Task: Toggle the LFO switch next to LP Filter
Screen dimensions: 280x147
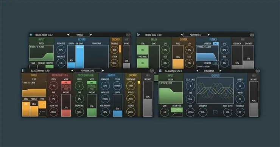Action: [216, 43]
